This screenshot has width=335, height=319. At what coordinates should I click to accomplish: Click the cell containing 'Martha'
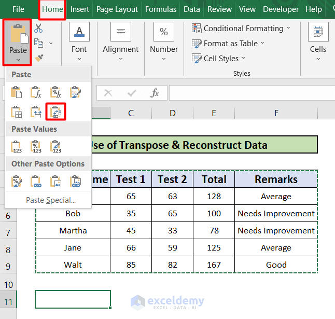(x=73, y=230)
